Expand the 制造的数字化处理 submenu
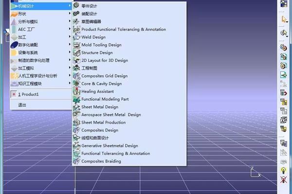292x194 pixels. (x=41, y=61)
